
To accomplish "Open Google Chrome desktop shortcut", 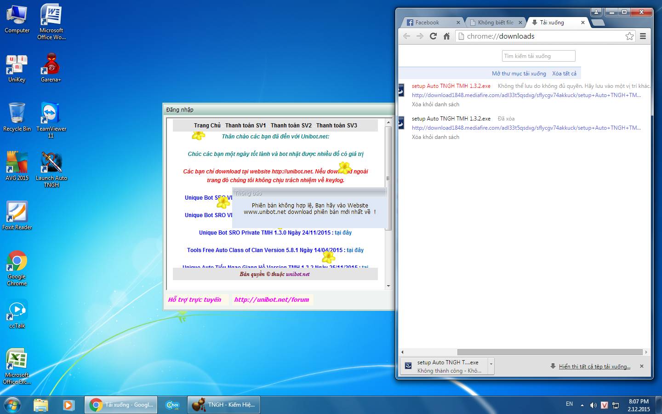I will (x=17, y=268).
